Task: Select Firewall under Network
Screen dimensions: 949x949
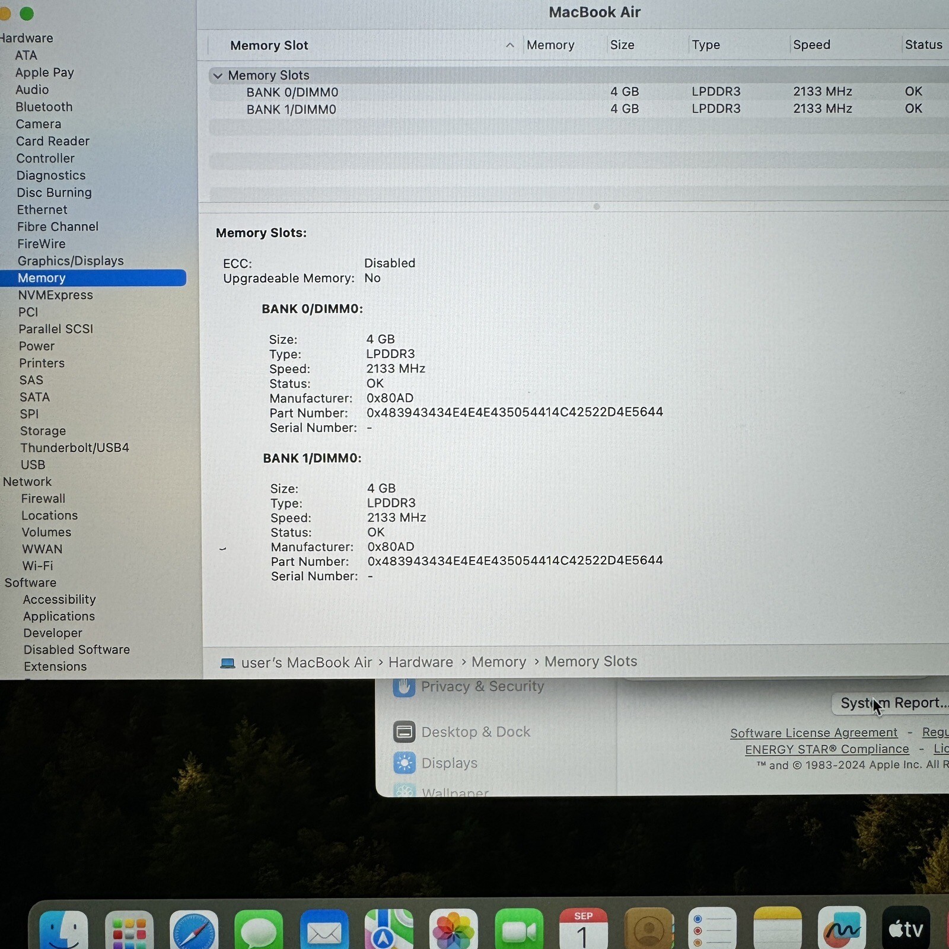Action: click(x=43, y=499)
